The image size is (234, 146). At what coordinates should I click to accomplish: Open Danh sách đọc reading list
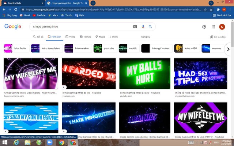(x=222, y=15)
